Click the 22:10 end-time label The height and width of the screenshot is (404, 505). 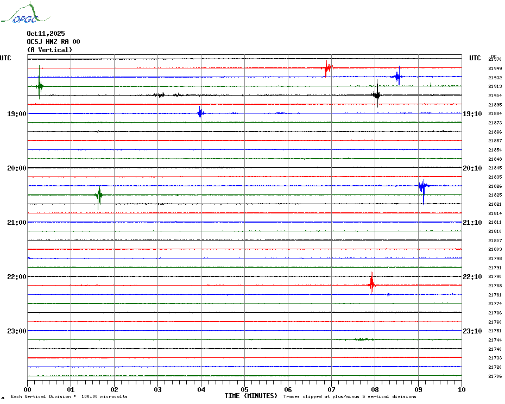pyautogui.click(x=472, y=277)
